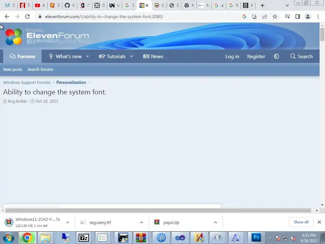Viewport: 325px width, 244px height.
Task: Click the install/download page icon in address bar
Action: click(x=255, y=17)
